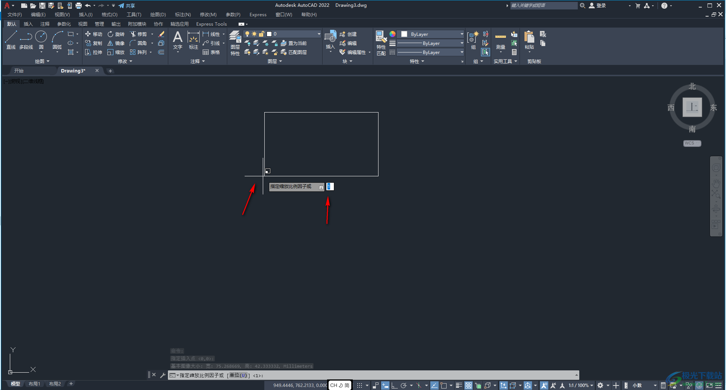The height and width of the screenshot is (390, 726).
Task: Expand the Modify (修改) panel
Action: coord(125,61)
